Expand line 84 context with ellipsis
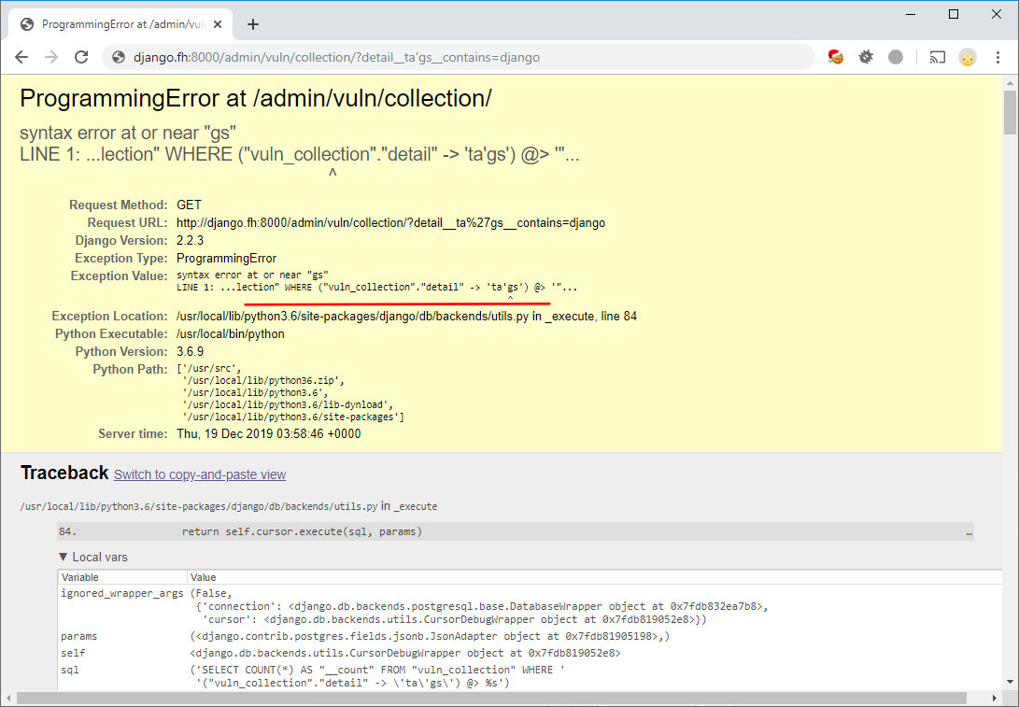The width and height of the screenshot is (1019, 707). (969, 532)
